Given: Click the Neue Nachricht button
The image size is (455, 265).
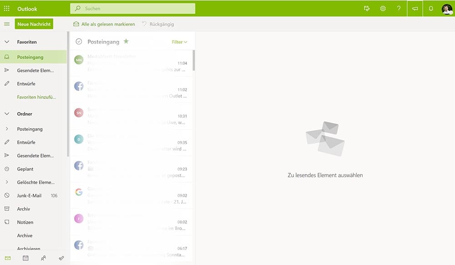Looking at the screenshot, I should point(34,24).
